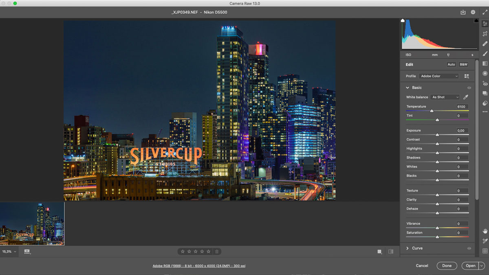Image resolution: width=489 pixels, height=275 pixels.
Task: Click the title text _XJP0349.NEF - Nikon D5500
Action: point(200,12)
